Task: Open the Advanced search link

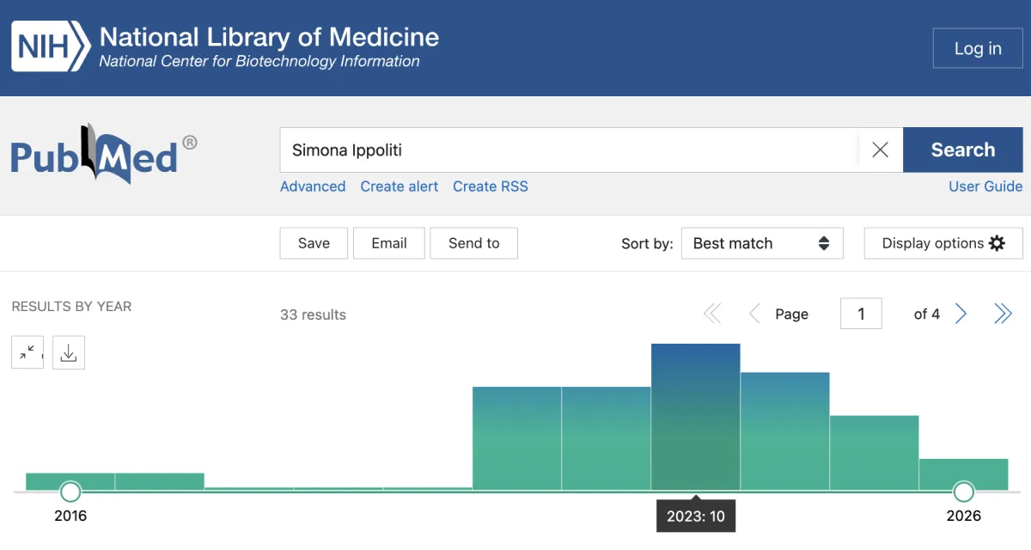Action: click(x=313, y=186)
